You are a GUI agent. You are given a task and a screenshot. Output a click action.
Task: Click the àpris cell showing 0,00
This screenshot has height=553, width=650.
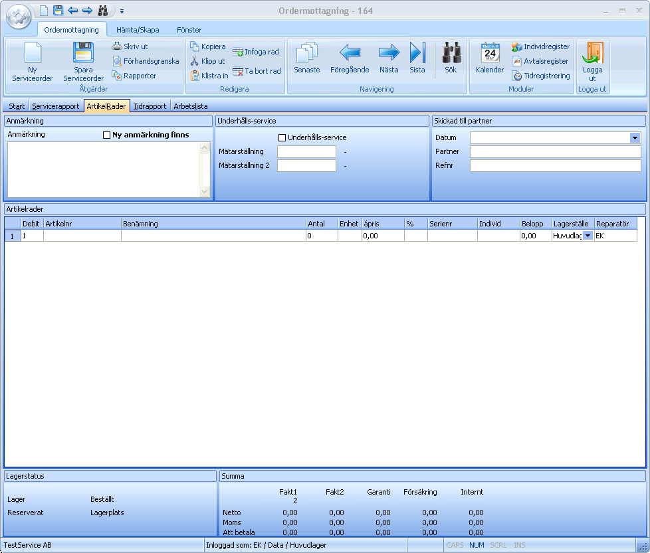(x=383, y=236)
